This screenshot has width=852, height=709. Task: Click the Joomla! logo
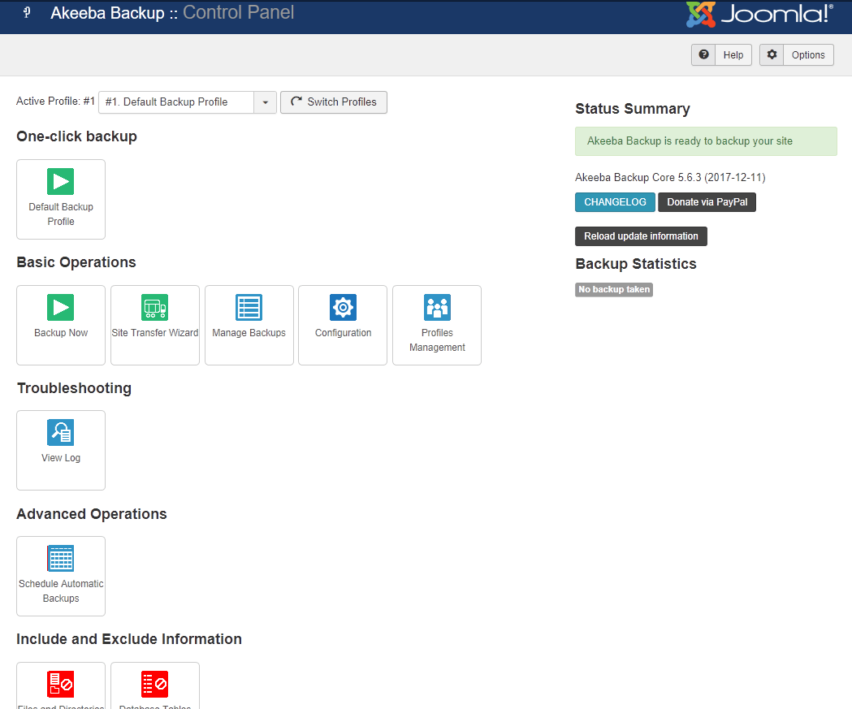tap(759, 14)
